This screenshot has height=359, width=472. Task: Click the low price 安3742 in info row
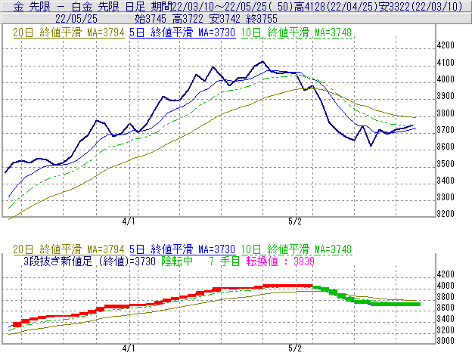click(x=225, y=19)
